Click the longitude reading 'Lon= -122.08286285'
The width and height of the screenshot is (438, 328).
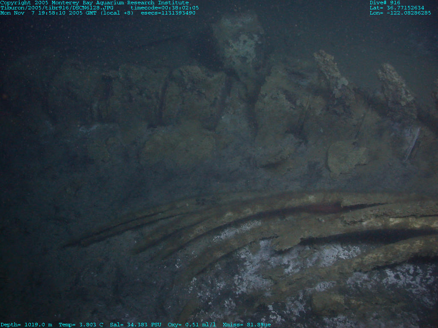pyautogui.click(x=400, y=13)
